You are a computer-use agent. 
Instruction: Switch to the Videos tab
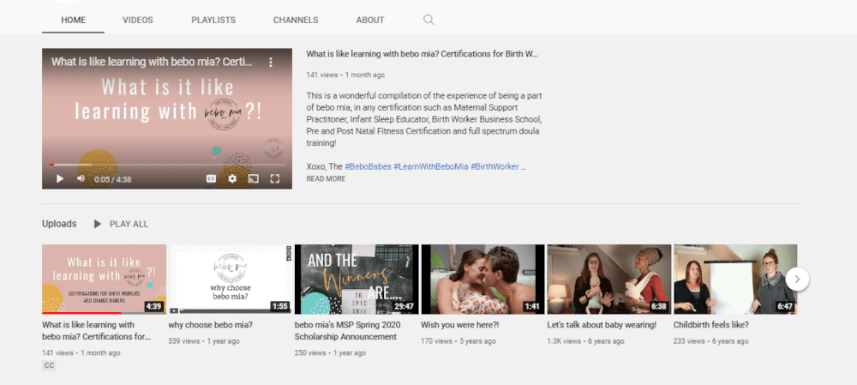pos(139,20)
